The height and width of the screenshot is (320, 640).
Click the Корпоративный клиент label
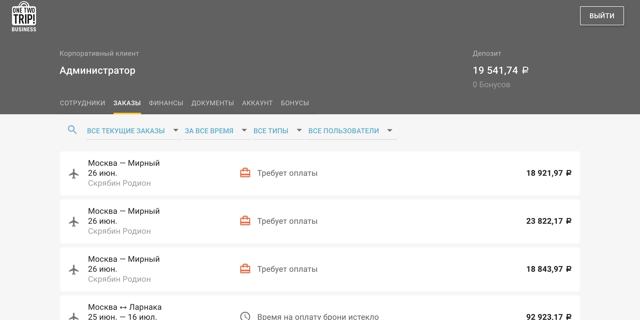click(99, 53)
